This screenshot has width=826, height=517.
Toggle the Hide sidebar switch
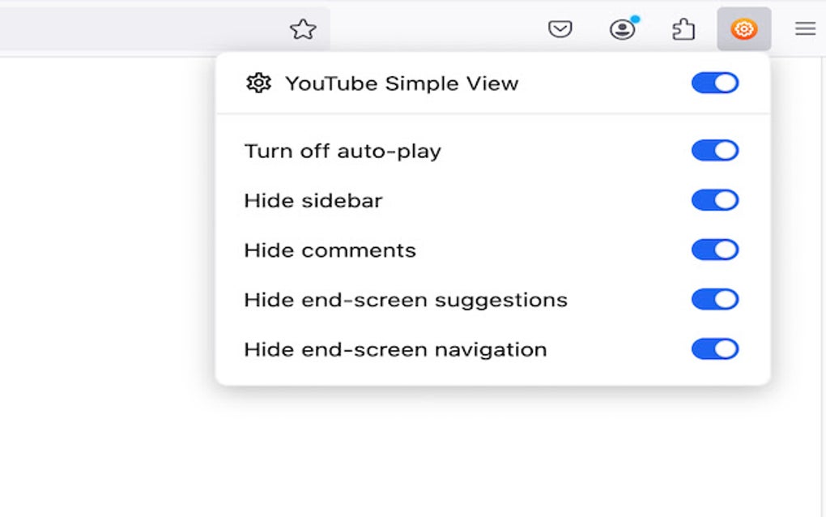coord(714,200)
